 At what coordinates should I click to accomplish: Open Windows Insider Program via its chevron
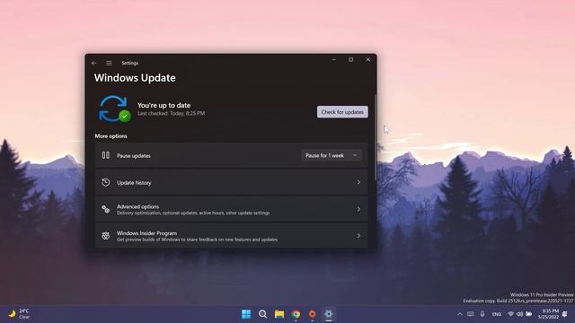coord(358,236)
